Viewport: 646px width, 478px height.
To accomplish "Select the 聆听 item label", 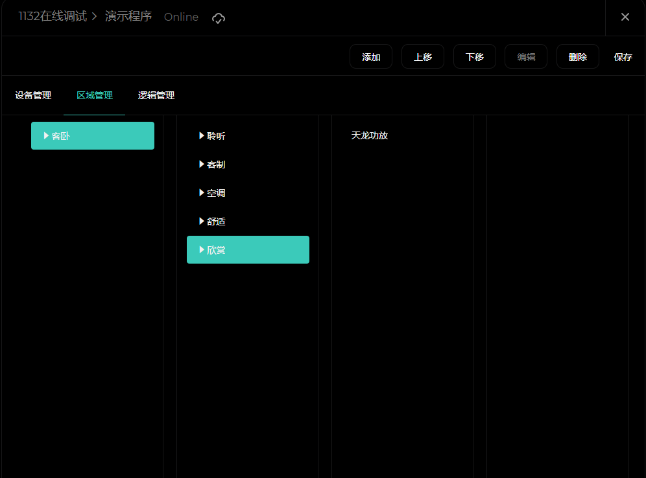I will click(216, 136).
